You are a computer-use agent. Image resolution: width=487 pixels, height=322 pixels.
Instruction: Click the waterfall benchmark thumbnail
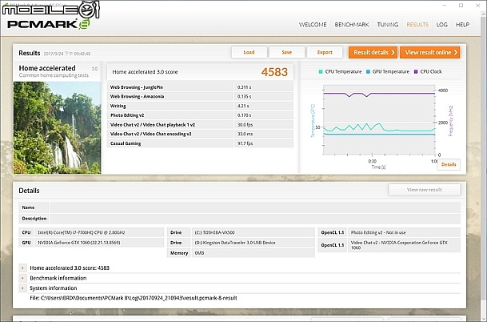click(57, 127)
